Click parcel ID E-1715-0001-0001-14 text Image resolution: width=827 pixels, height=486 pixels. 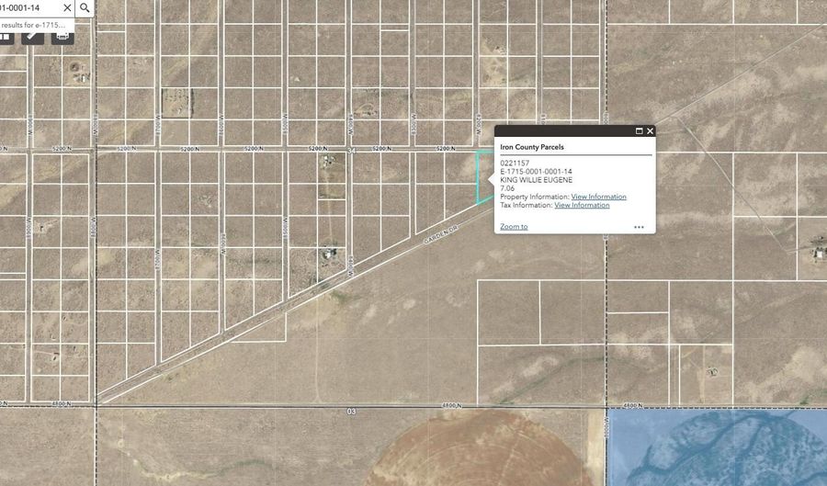coord(536,172)
